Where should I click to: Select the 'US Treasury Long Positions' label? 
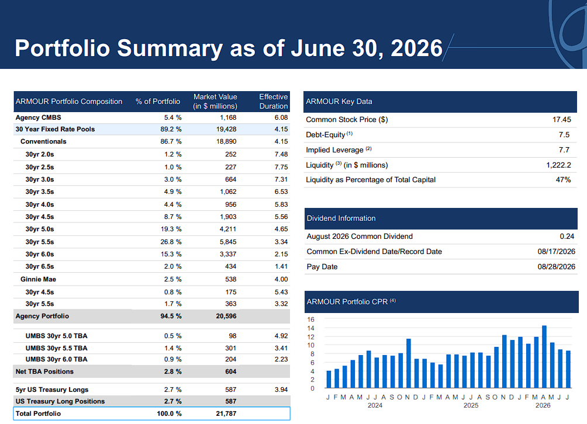click(x=60, y=401)
